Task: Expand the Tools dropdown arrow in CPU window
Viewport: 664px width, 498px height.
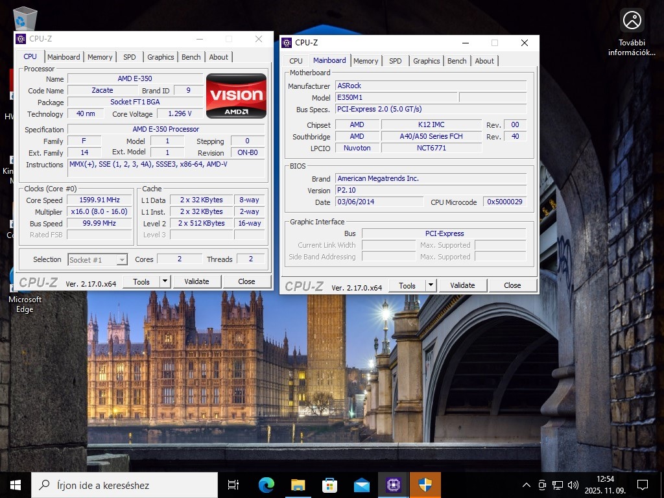Action: (165, 281)
